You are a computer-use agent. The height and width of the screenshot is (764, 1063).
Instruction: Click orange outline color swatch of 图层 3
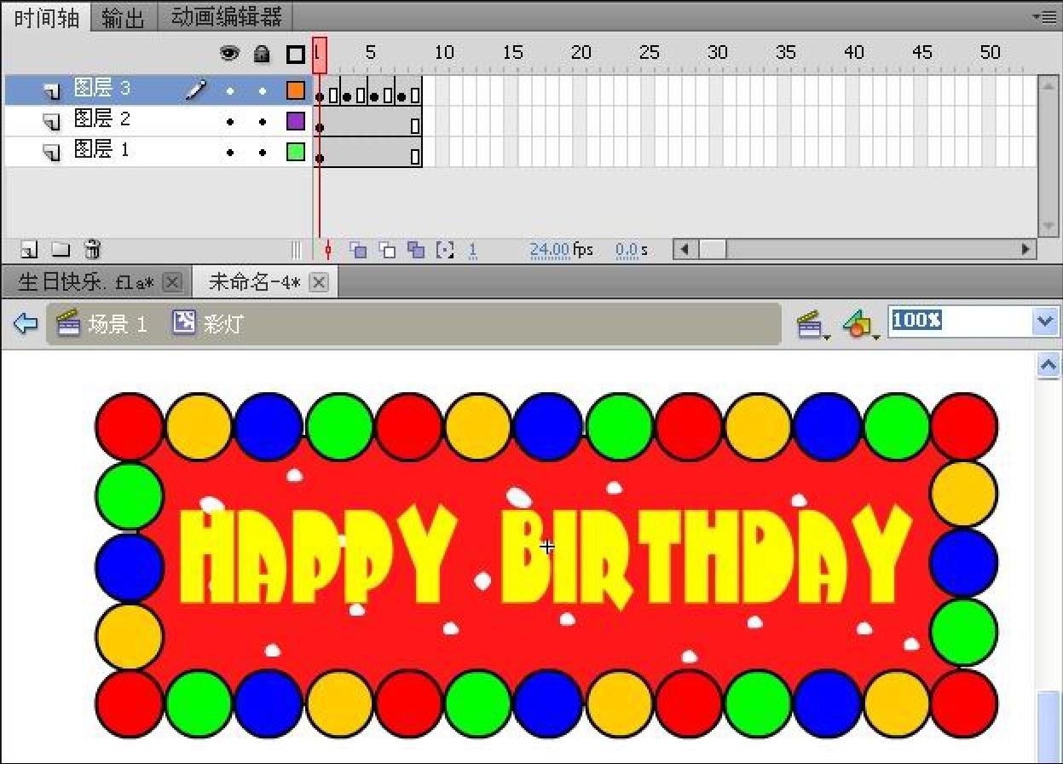(296, 90)
